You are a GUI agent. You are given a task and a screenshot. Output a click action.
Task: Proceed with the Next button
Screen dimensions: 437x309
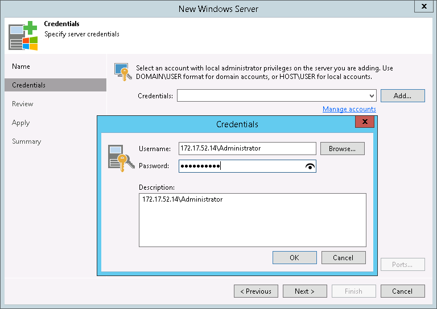click(x=304, y=291)
